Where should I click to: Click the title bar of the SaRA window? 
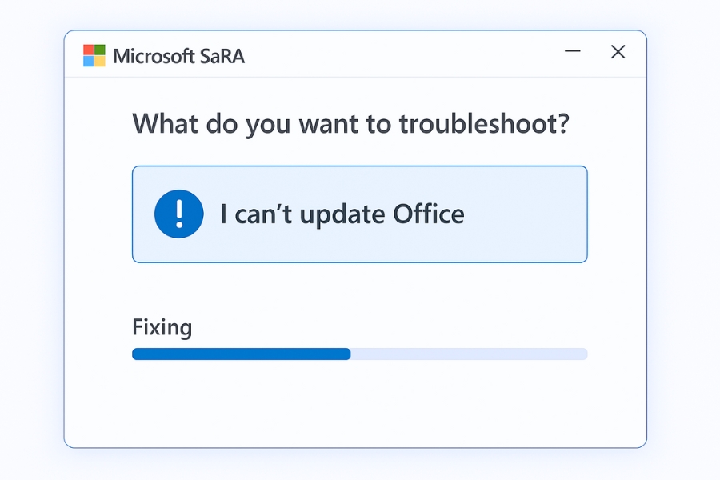[360, 54]
